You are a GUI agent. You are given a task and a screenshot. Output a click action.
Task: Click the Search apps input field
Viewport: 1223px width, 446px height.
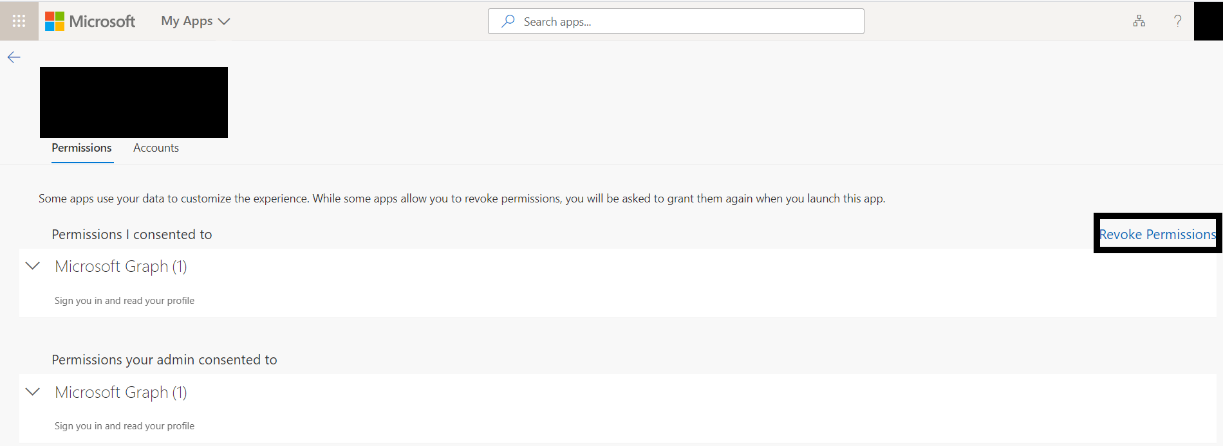676,21
